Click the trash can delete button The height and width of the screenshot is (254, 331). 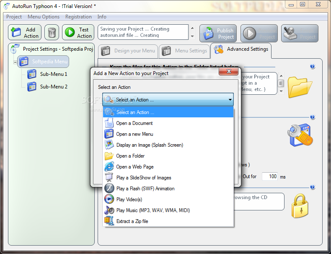click(52, 33)
